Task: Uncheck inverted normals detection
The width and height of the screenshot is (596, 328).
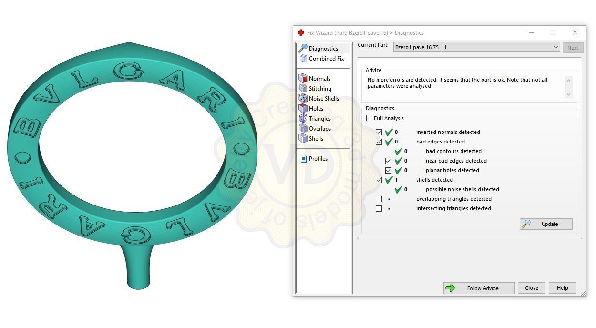Action: tap(379, 132)
